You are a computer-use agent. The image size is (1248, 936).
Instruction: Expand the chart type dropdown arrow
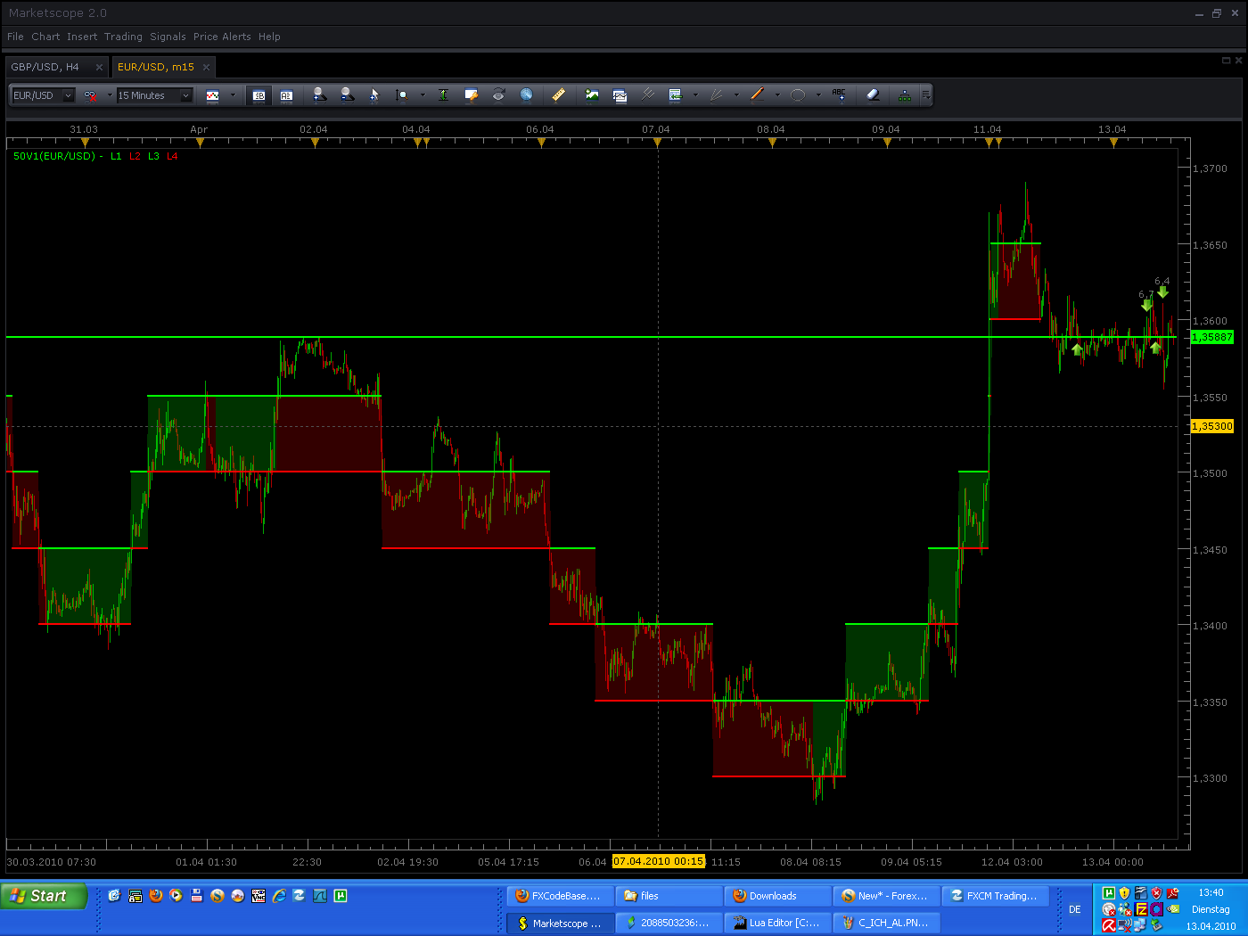click(x=234, y=95)
